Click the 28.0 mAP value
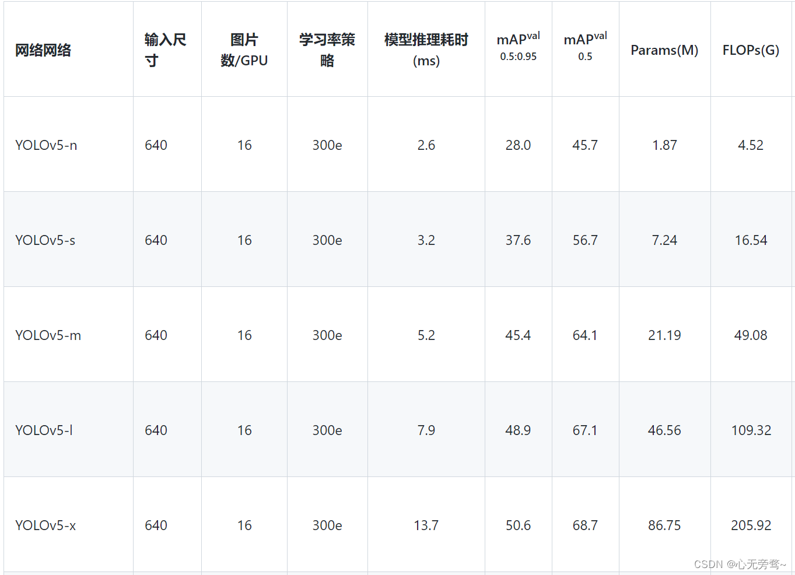The image size is (795, 575). (518, 145)
